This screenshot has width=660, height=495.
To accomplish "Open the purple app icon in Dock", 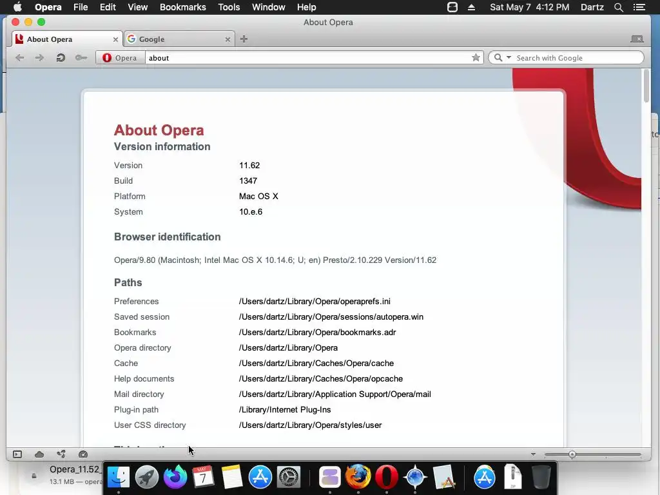I will (x=329, y=477).
